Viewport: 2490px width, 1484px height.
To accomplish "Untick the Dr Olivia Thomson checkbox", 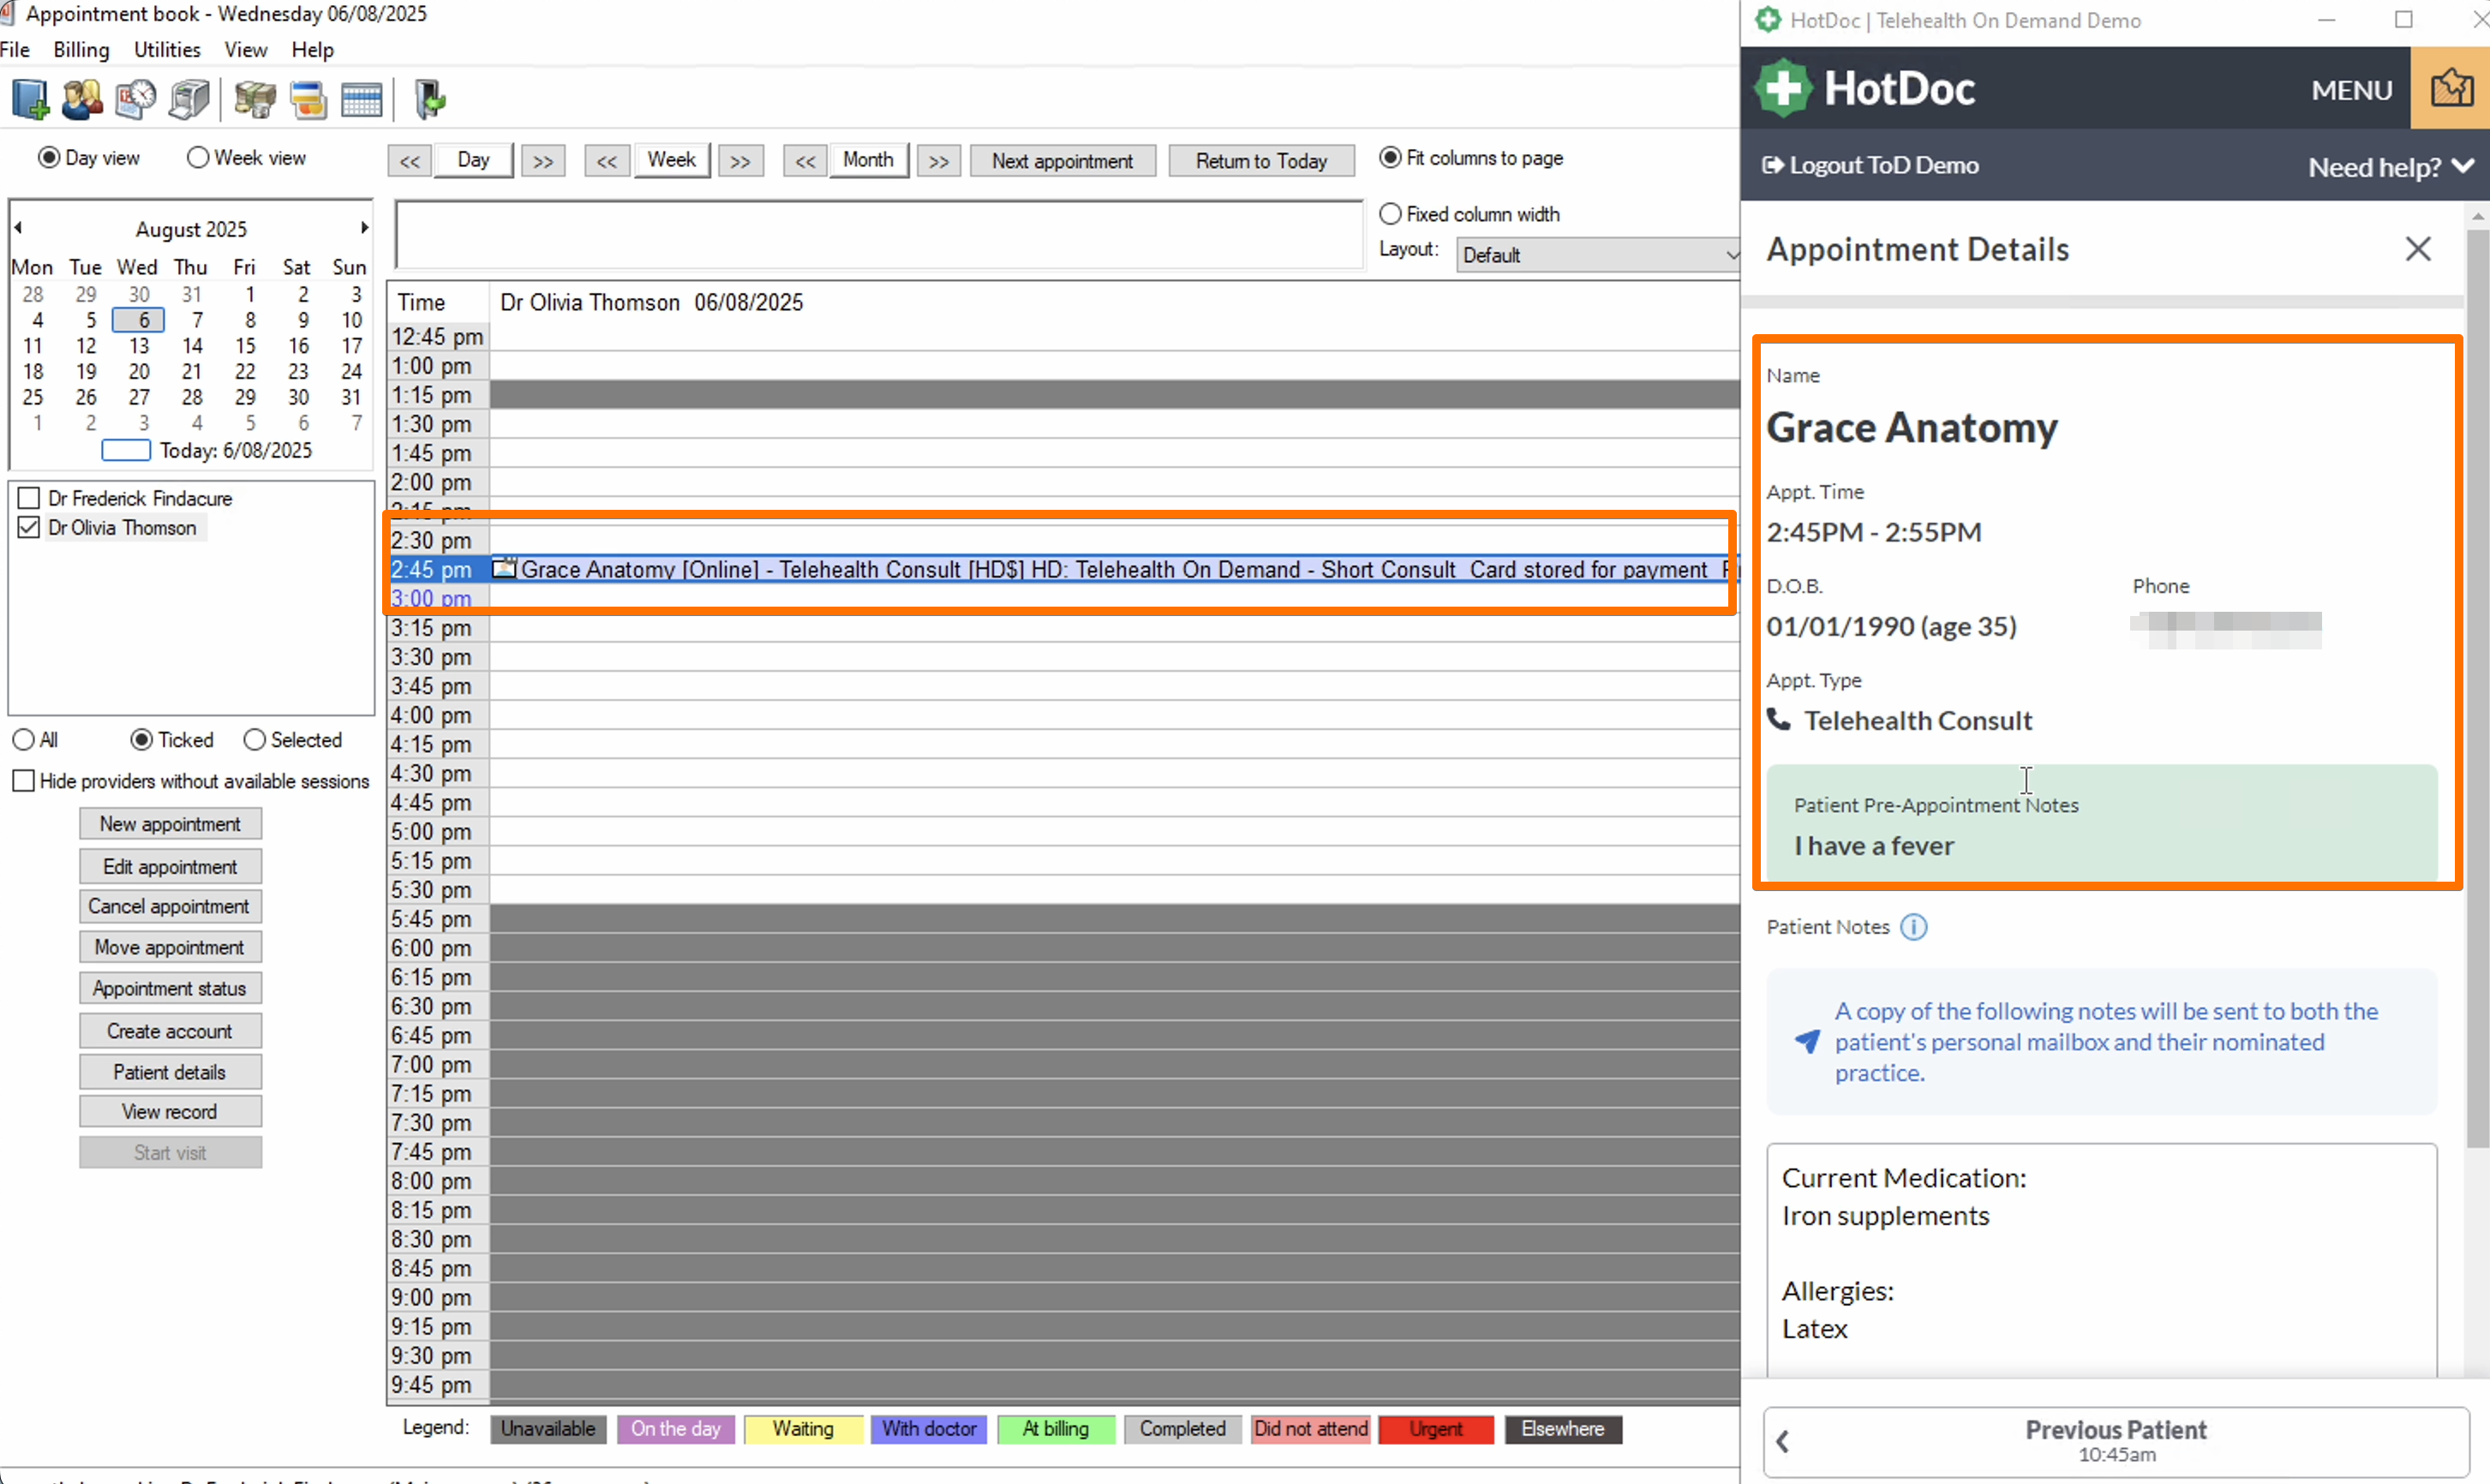I will click(x=29, y=527).
